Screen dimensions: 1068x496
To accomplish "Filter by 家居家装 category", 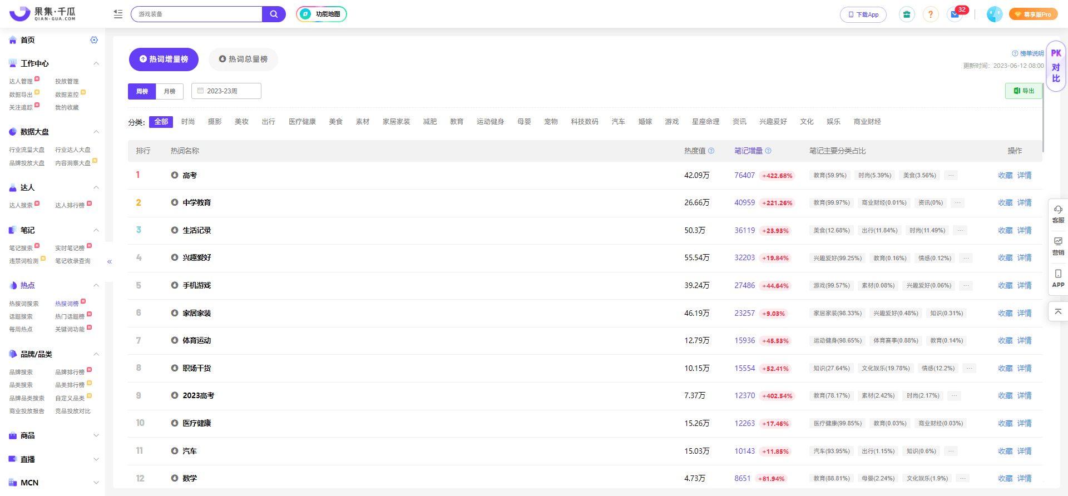I will (x=396, y=122).
